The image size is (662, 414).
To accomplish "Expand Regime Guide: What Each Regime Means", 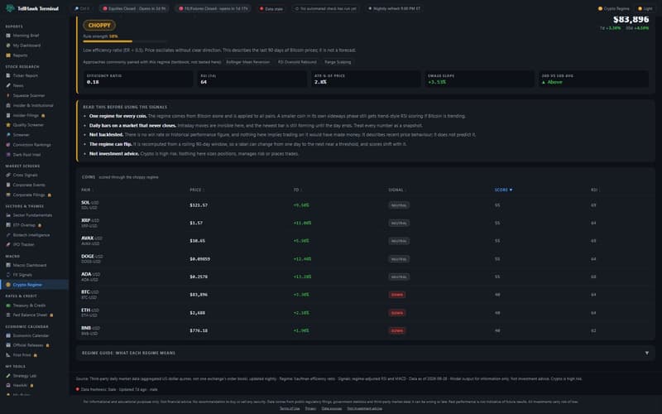I will tap(366, 353).
